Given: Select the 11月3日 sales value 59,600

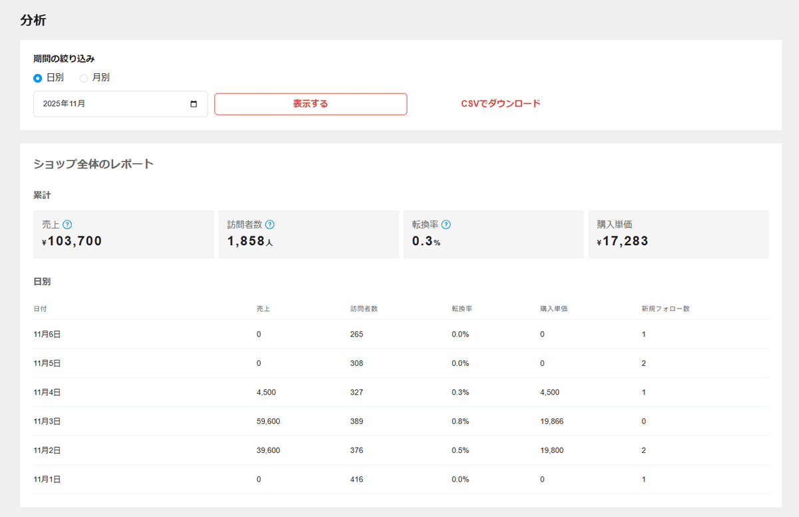Looking at the screenshot, I should (267, 421).
